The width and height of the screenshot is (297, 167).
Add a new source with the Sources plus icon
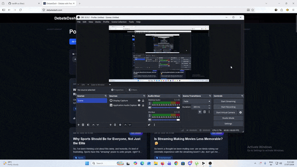[x=110, y=125]
